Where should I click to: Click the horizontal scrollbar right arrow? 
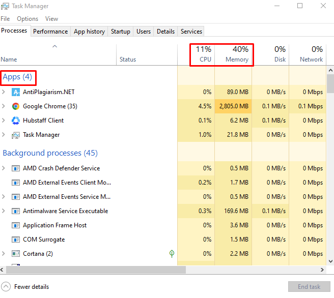coord(322,270)
